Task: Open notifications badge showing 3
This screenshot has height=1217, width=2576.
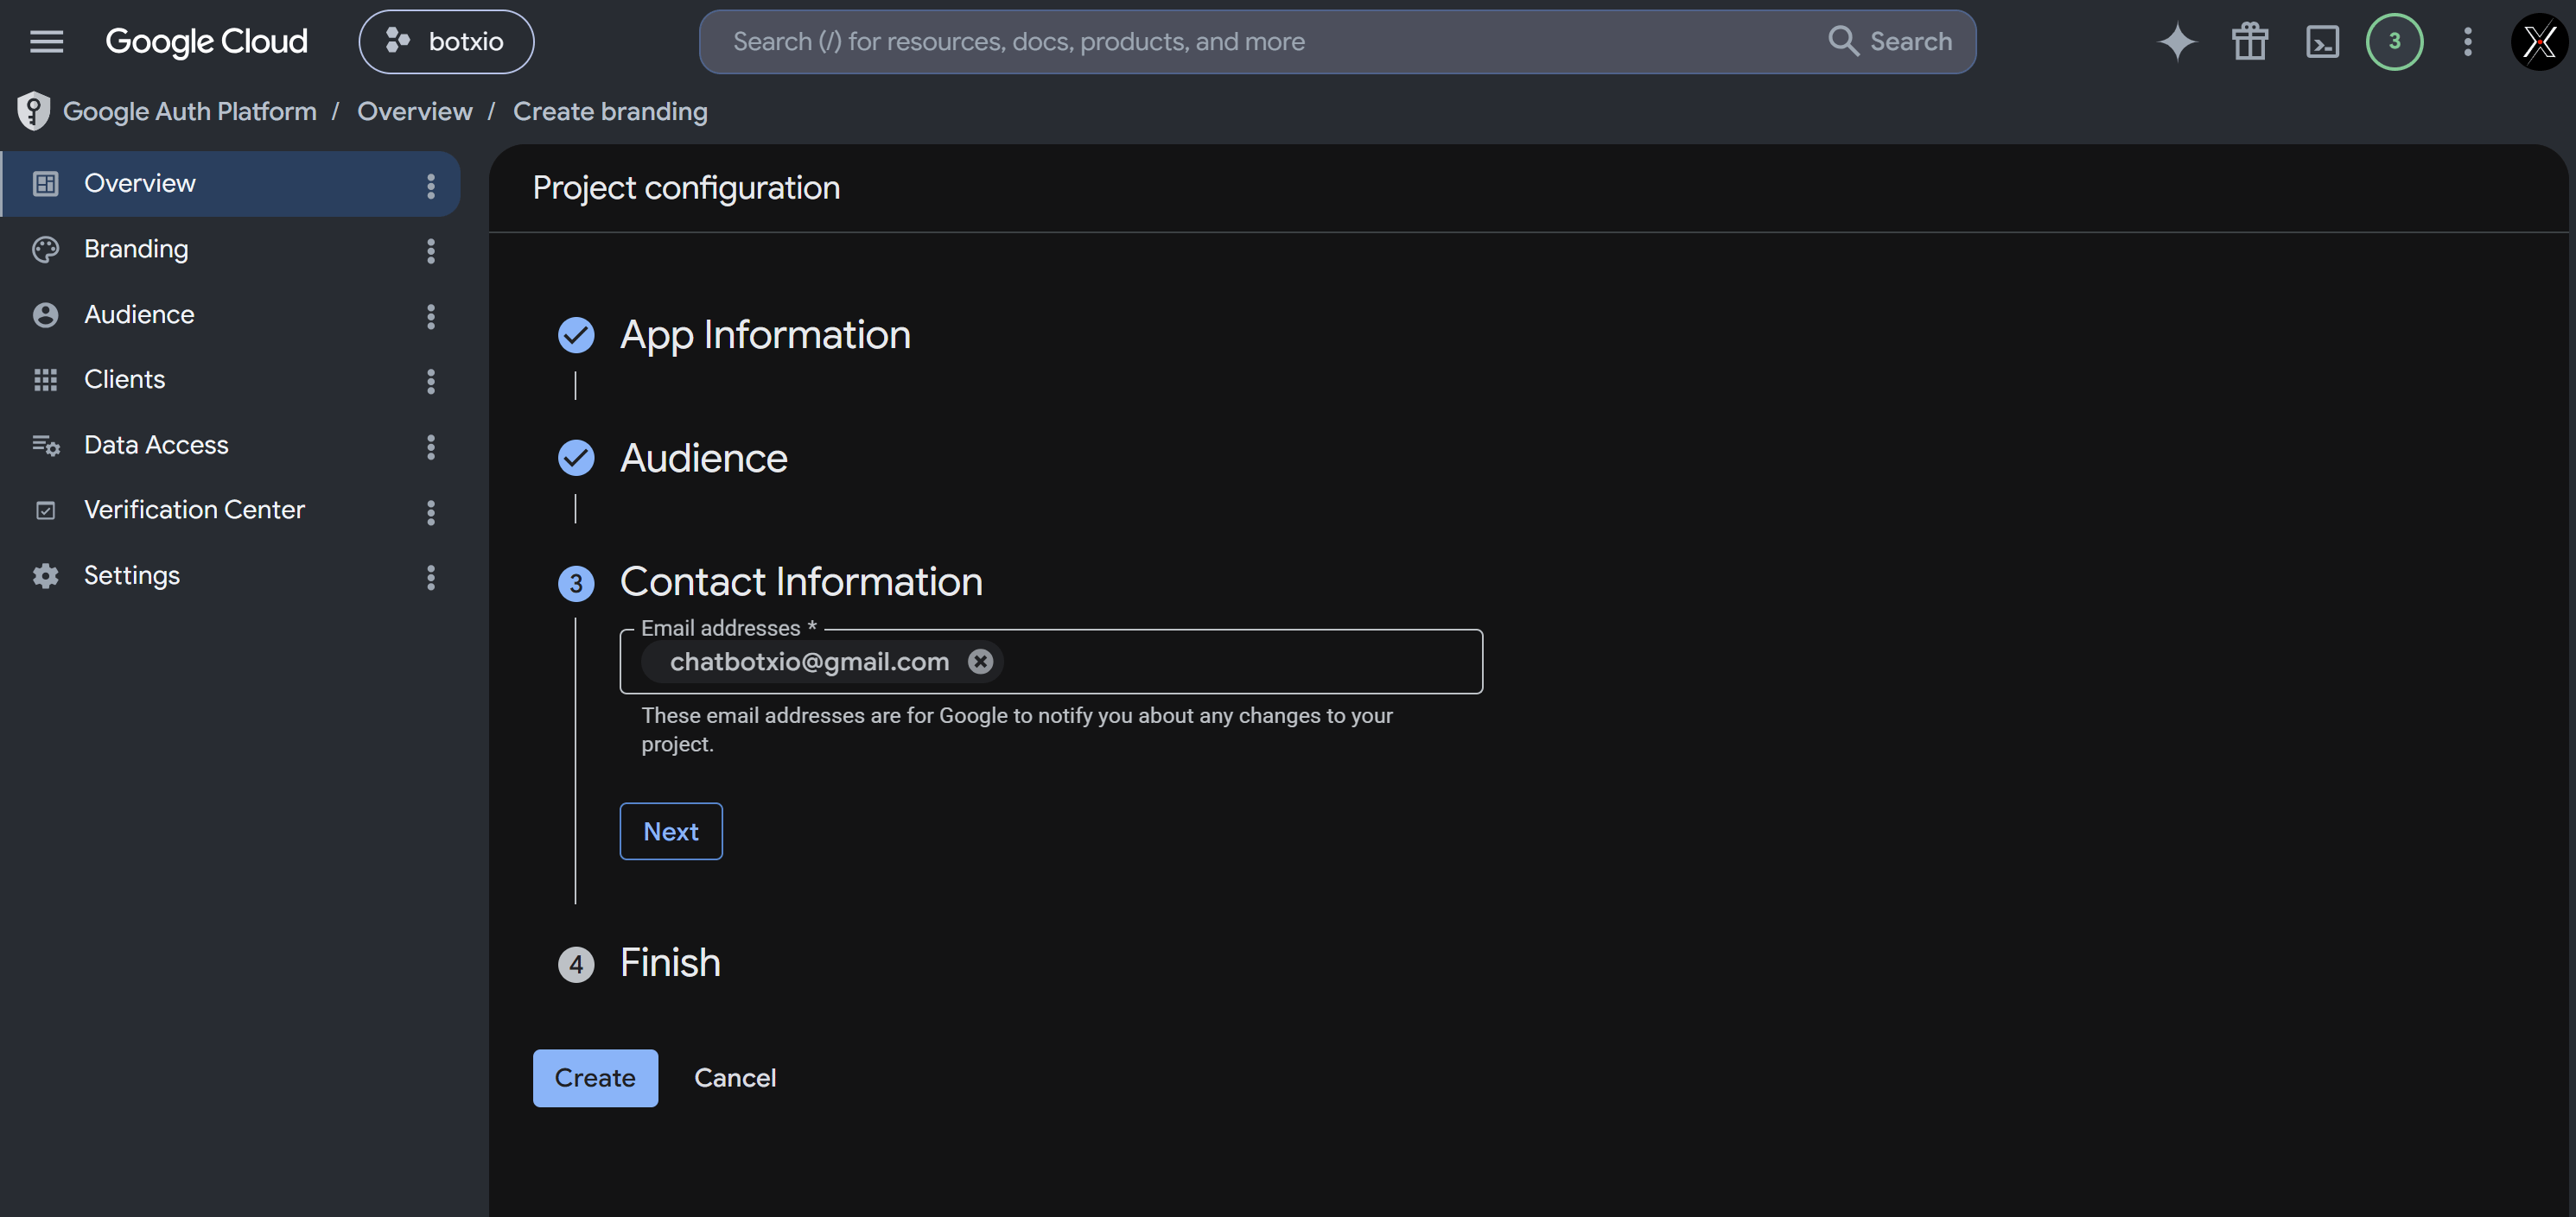Action: pos(2394,41)
